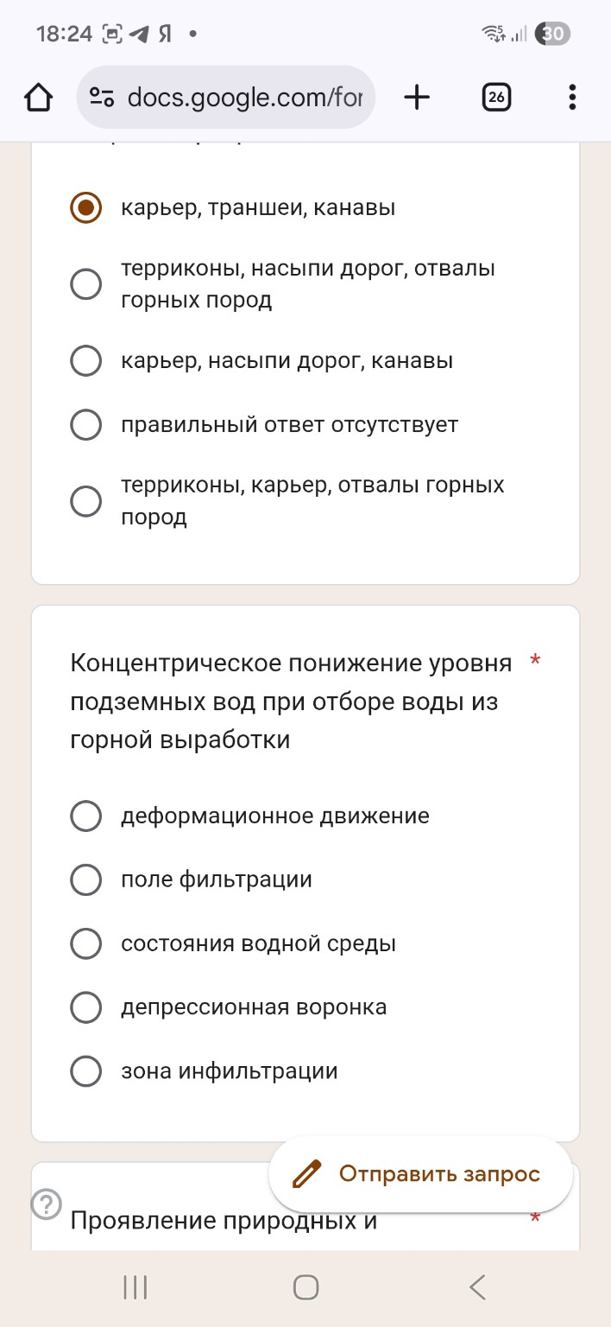Image resolution: width=611 pixels, height=1327 pixels.
Task: Open a new browser tab with plus icon
Action: point(417,97)
